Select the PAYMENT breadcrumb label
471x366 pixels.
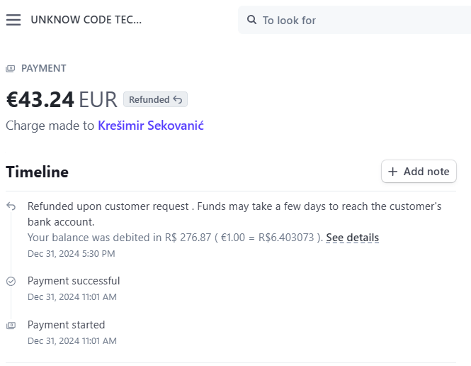[43, 68]
